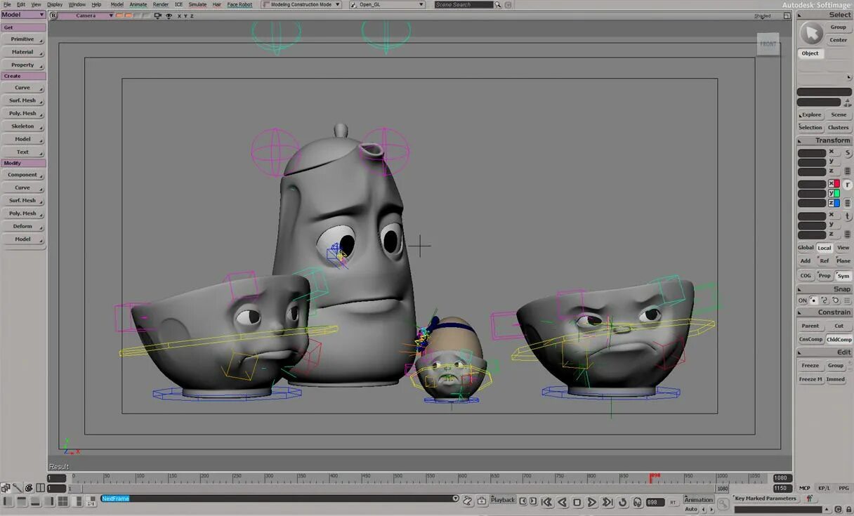Select the object selection arrow tool
The height and width of the screenshot is (516, 854).
click(811, 34)
